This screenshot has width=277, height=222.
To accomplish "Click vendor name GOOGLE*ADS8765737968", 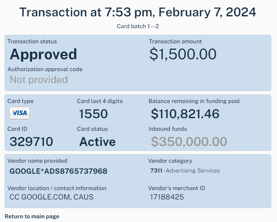I will click(x=58, y=171).
